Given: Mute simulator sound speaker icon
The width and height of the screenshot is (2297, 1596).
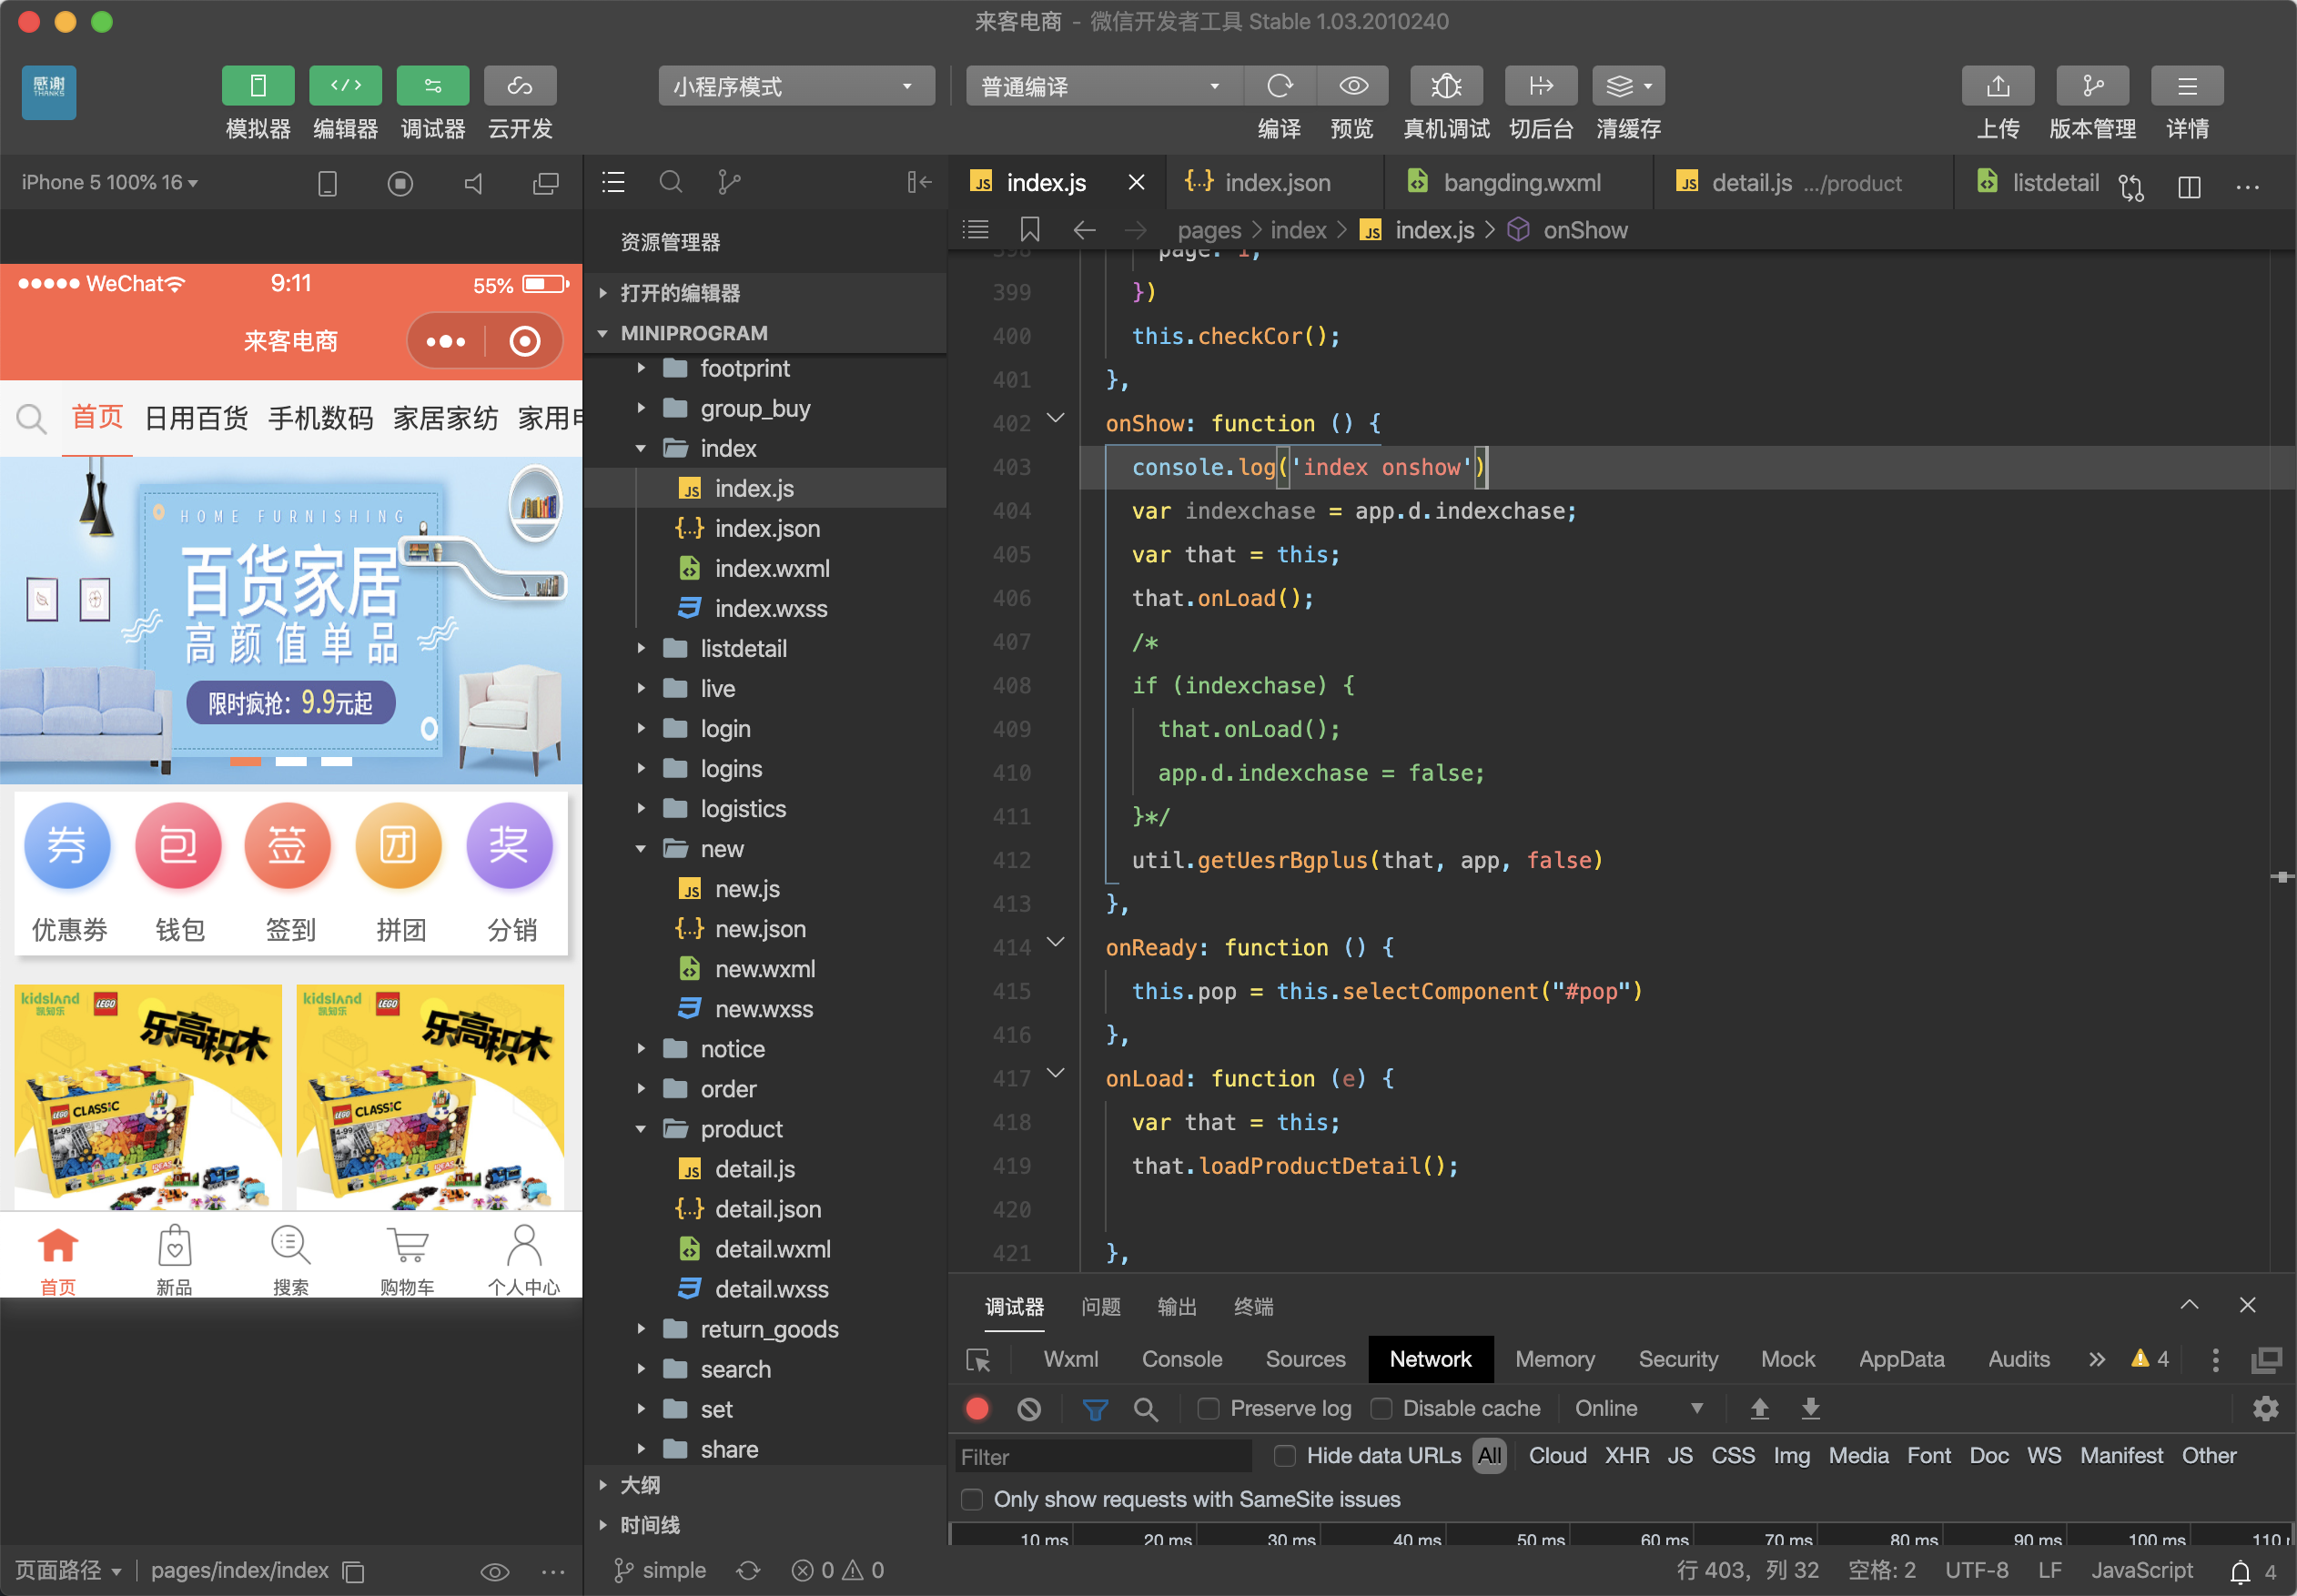Looking at the screenshot, I should [474, 183].
